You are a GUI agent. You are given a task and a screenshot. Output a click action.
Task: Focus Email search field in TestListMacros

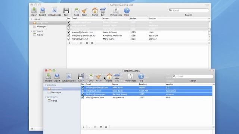193,76
